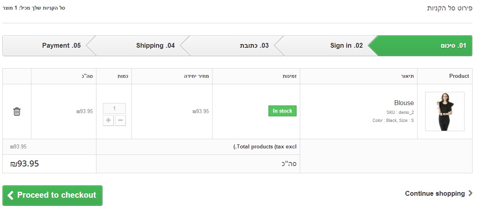Click the SKU : demo_2 label
This screenshot has width=477, height=215.
pyautogui.click(x=400, y=112)
